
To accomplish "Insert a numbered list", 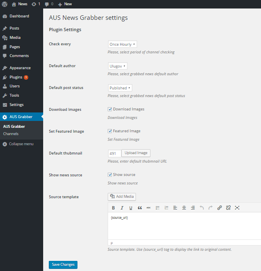I will tap(166, 208).
